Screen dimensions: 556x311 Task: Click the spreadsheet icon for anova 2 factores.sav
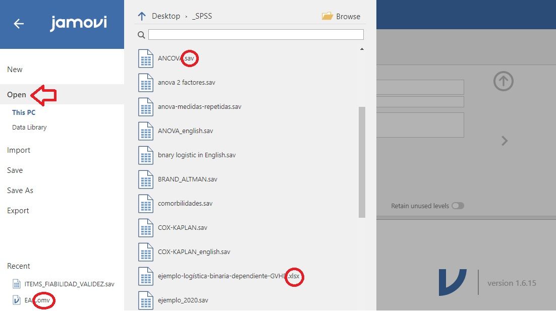point(145,82)
